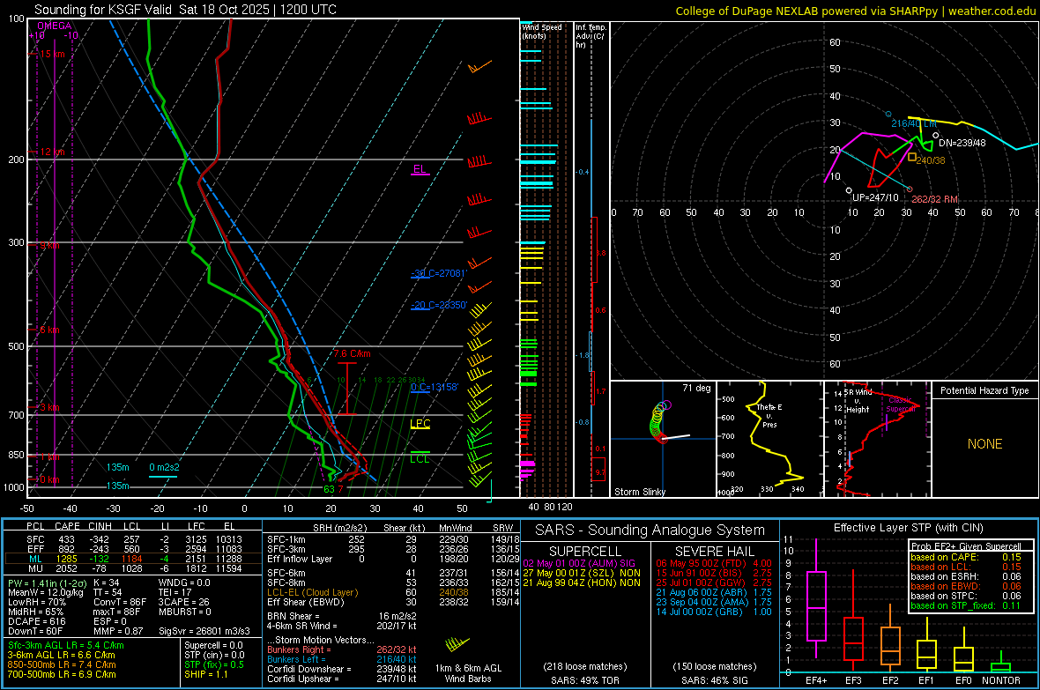
Task: Click the Bunkers Left = 216/40 kt line
Action: (x=342, y=659)
